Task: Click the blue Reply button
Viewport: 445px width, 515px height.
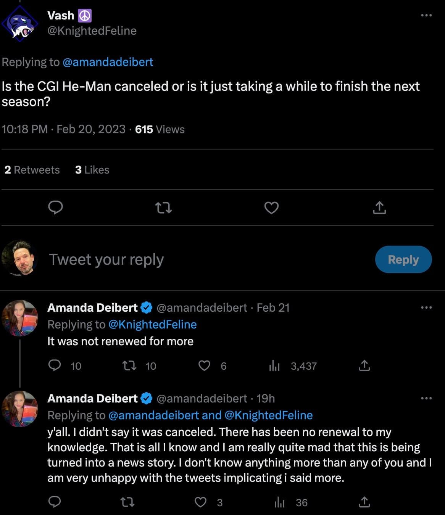Action: (403, 259)
